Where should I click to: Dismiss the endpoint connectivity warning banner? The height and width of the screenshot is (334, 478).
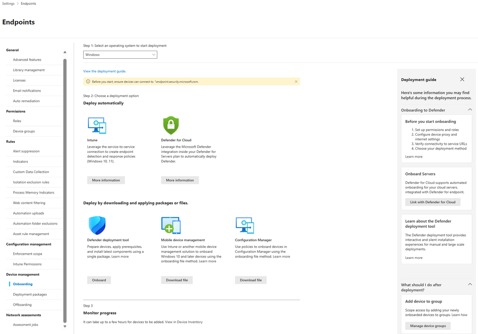tap(296, 81)
